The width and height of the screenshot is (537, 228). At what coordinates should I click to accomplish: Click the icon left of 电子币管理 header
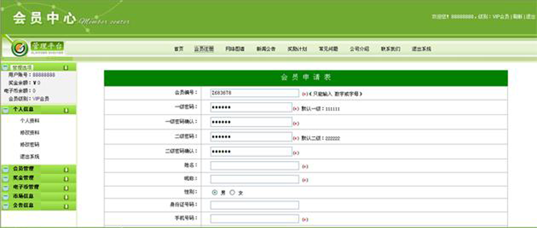tap(5, 187)
